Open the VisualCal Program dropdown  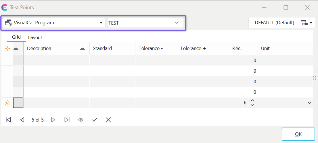[x=101, y=23]
